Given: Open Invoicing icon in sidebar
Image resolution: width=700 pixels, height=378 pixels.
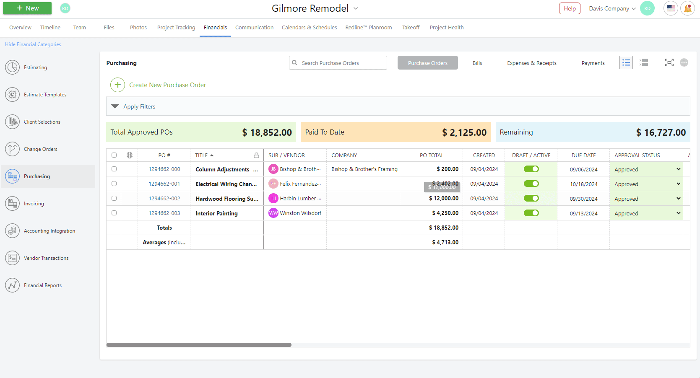Looking at the screenshot, I should (x=13, y=204).
